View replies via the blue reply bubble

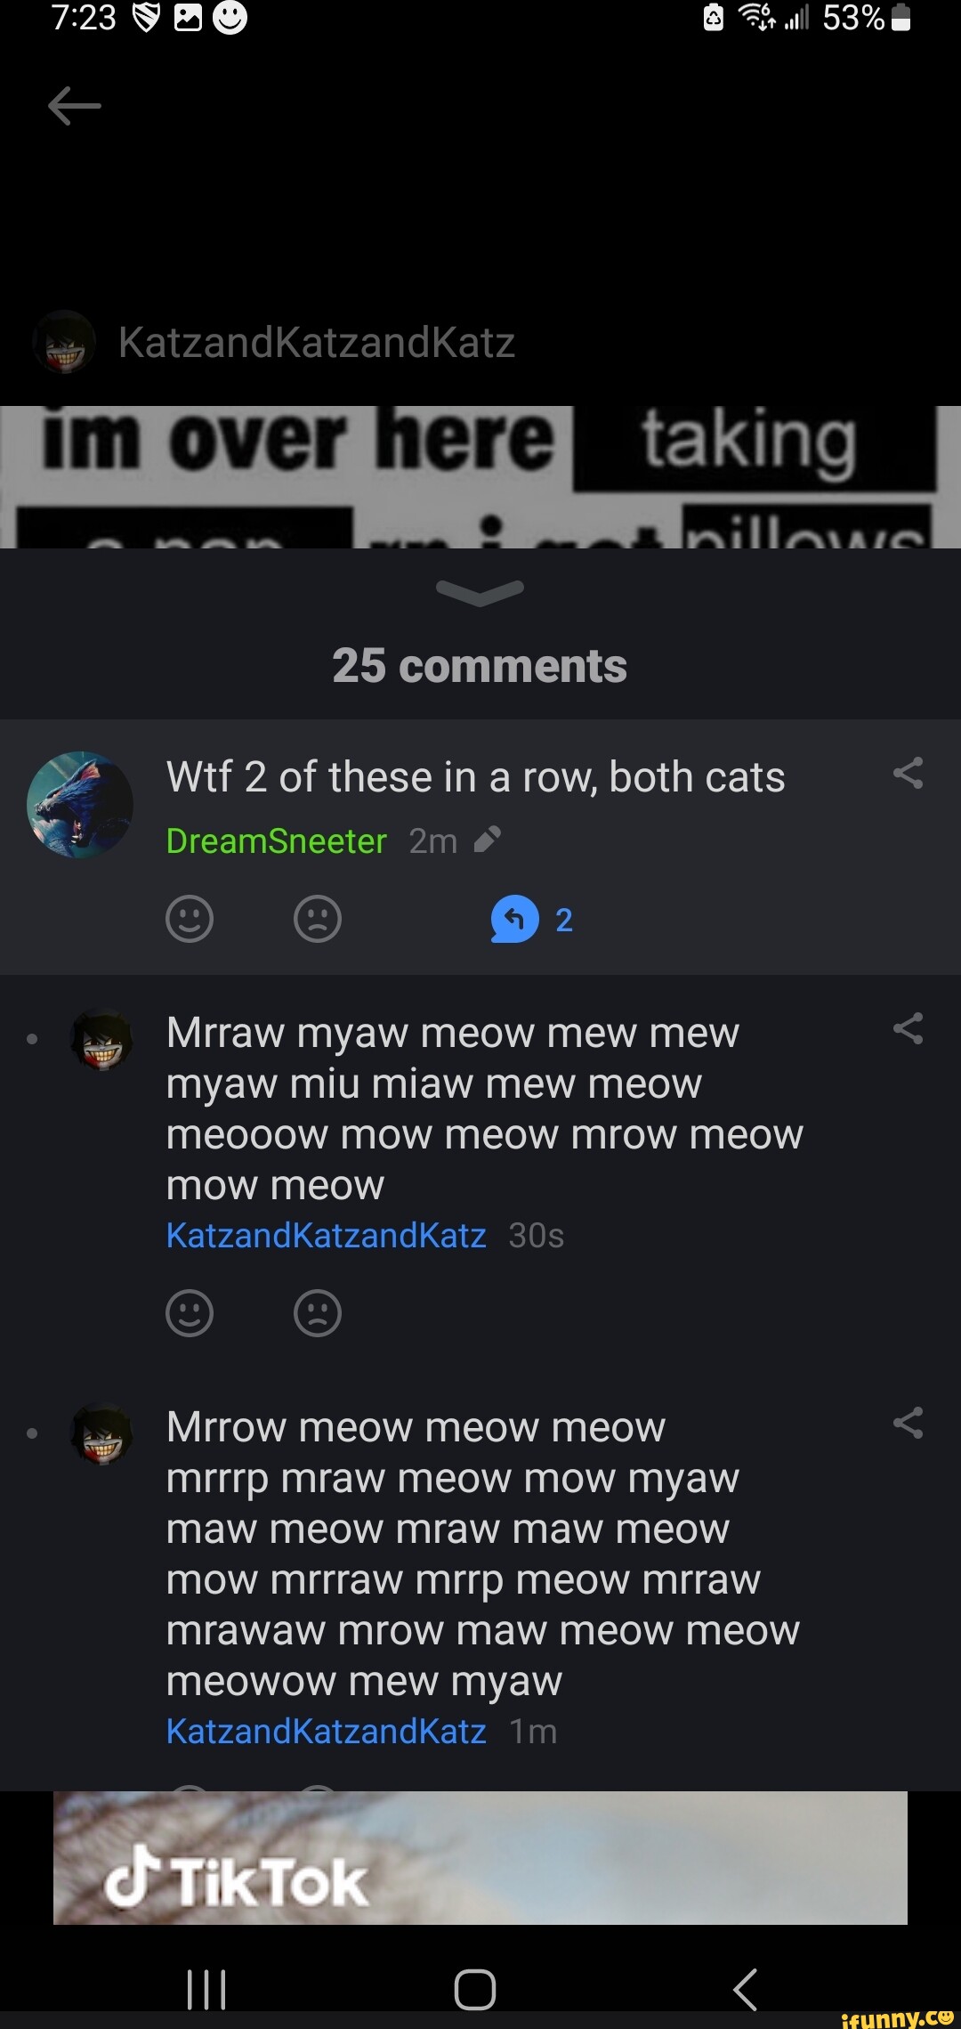[x=513, y=921]
